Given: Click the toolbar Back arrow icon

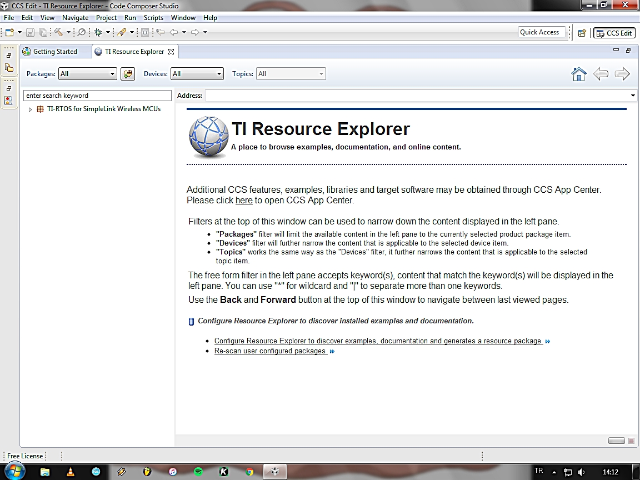Looking at the screenshot, I should tap(174, 32).
